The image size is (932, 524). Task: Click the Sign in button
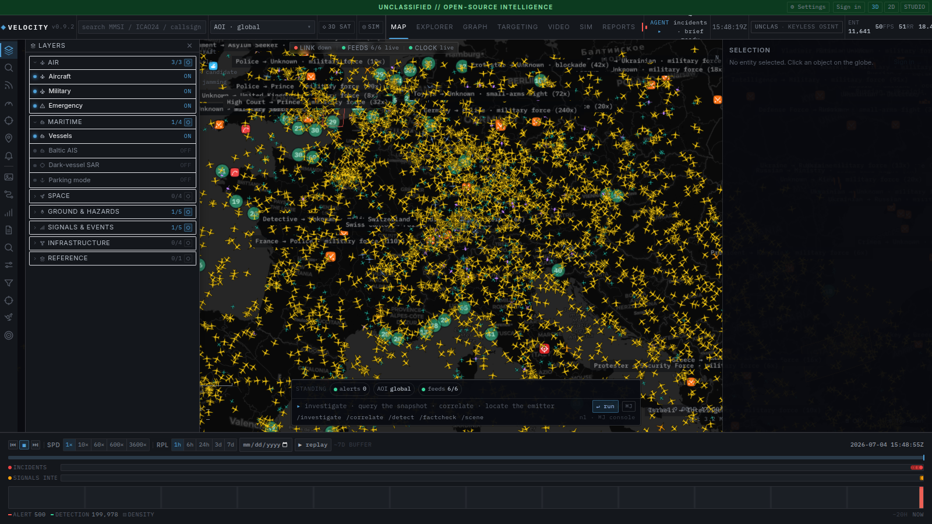pos(848,7)
